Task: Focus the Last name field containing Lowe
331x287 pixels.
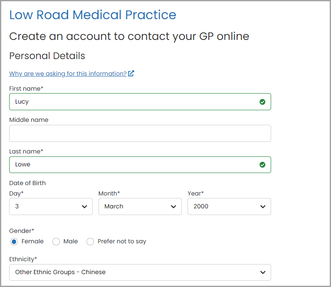Action: click(x=140, y=165)
